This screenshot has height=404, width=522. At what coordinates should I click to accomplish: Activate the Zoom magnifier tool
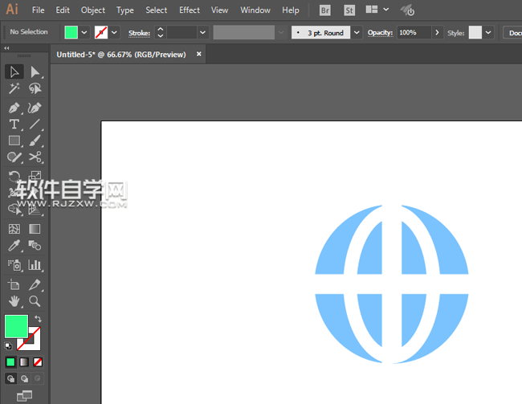tap(35, 301)
